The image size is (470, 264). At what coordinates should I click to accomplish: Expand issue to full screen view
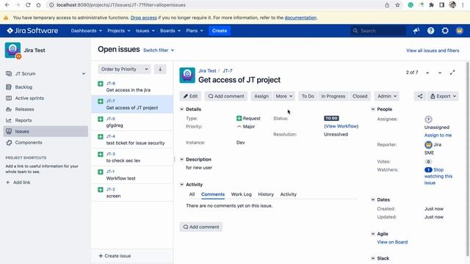452,73
